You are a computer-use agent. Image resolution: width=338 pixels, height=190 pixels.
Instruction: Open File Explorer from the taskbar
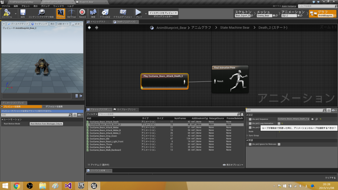[43, 186]
